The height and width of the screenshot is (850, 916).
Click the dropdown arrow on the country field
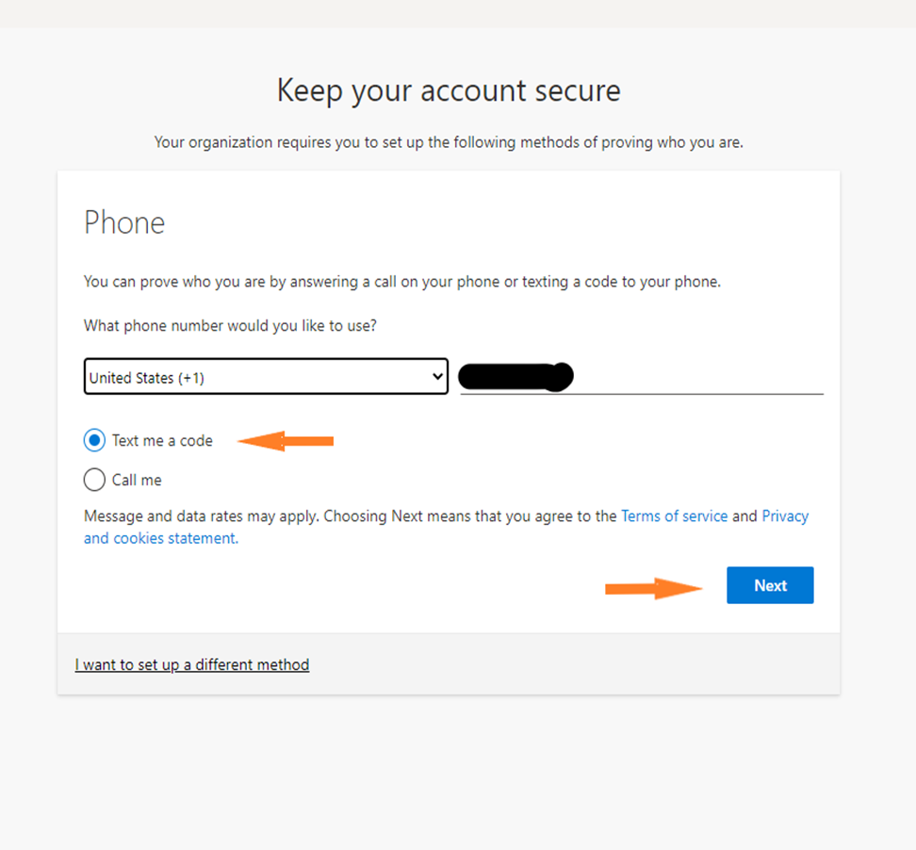436,376
